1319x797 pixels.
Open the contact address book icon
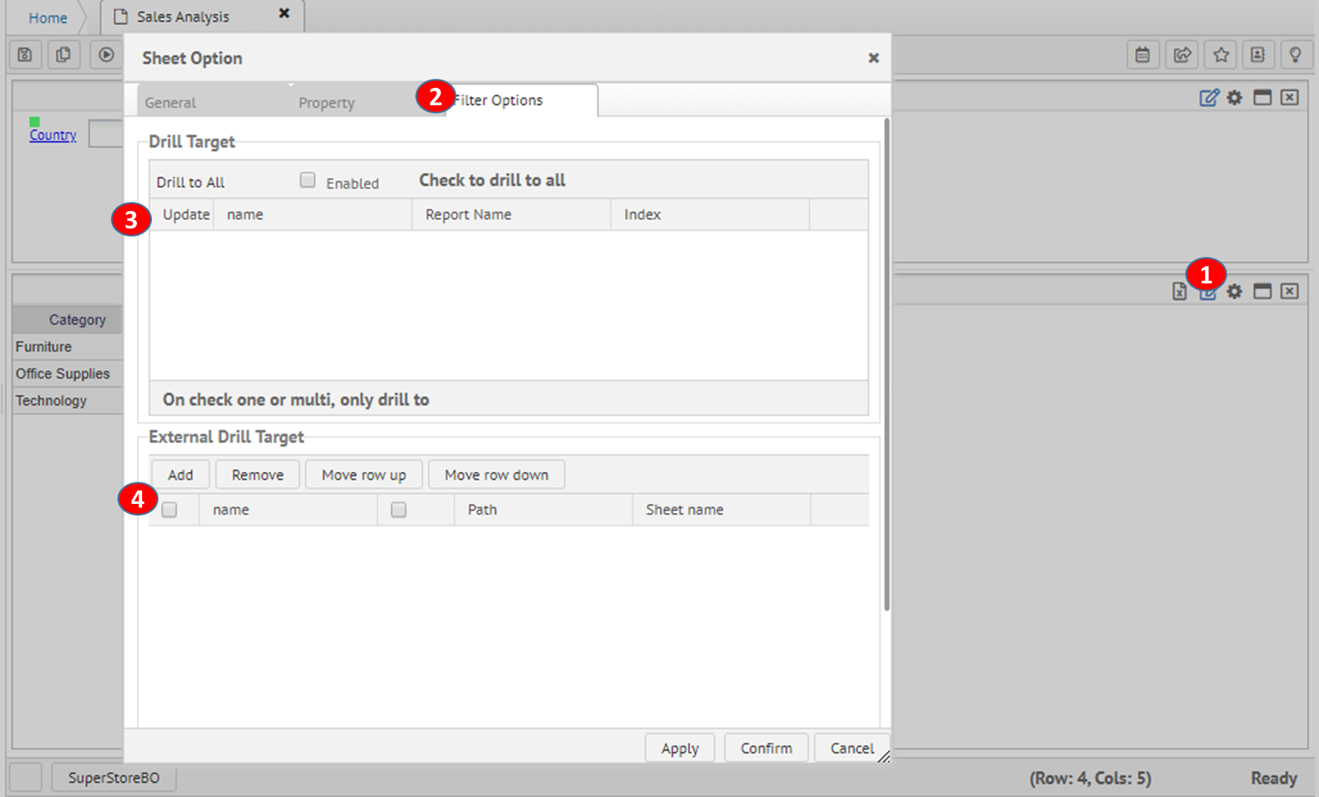pos(1257,55)
